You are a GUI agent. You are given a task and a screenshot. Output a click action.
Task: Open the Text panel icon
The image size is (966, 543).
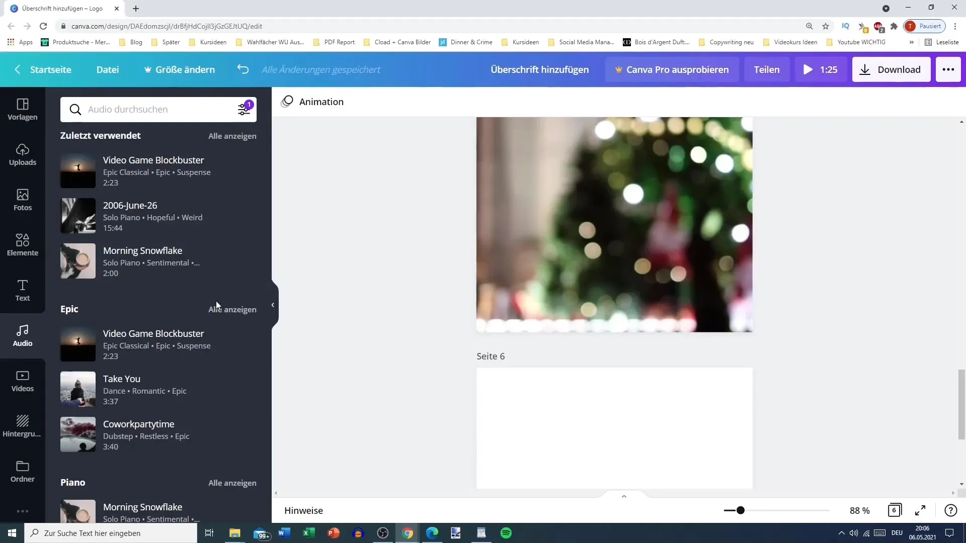point(23,290)
